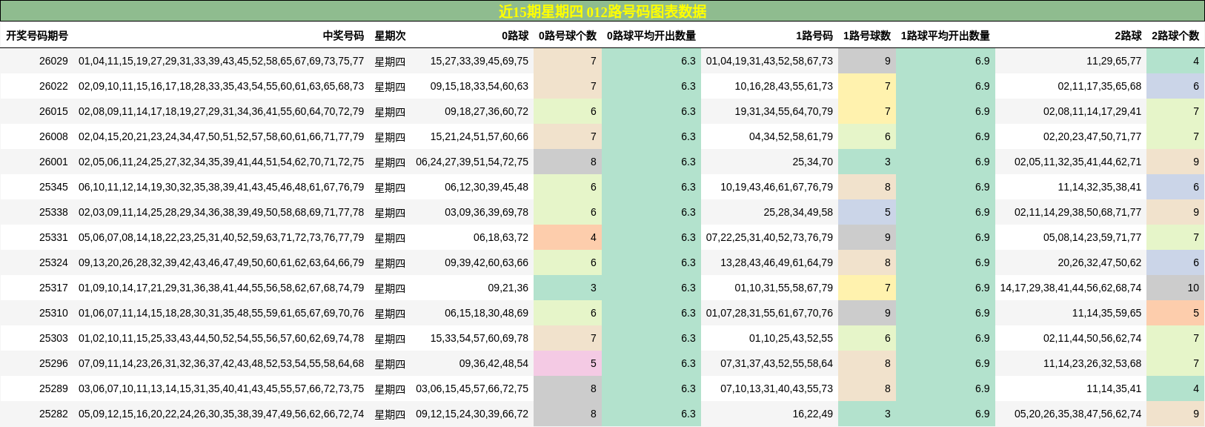Select the 1路号球数 column header
The image size is (1205, 427).
tap(867, 36)
